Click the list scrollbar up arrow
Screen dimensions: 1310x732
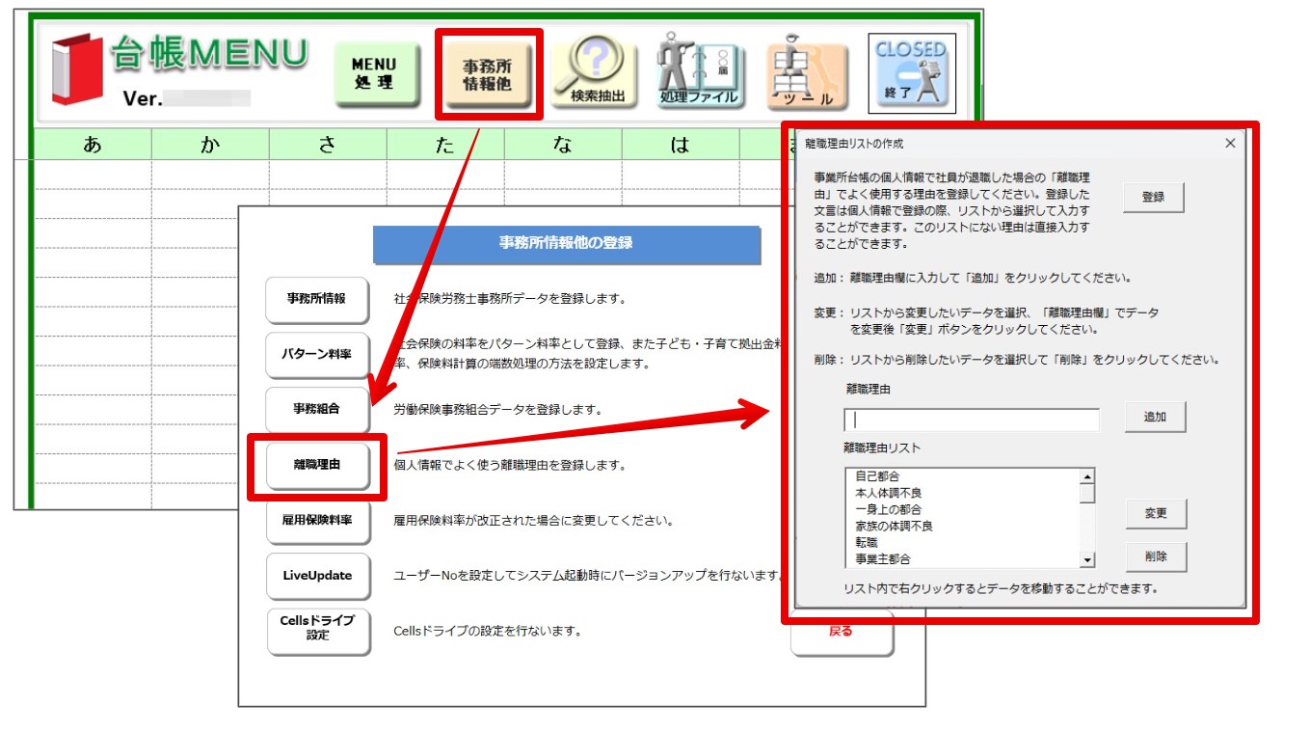[1087, 476]
